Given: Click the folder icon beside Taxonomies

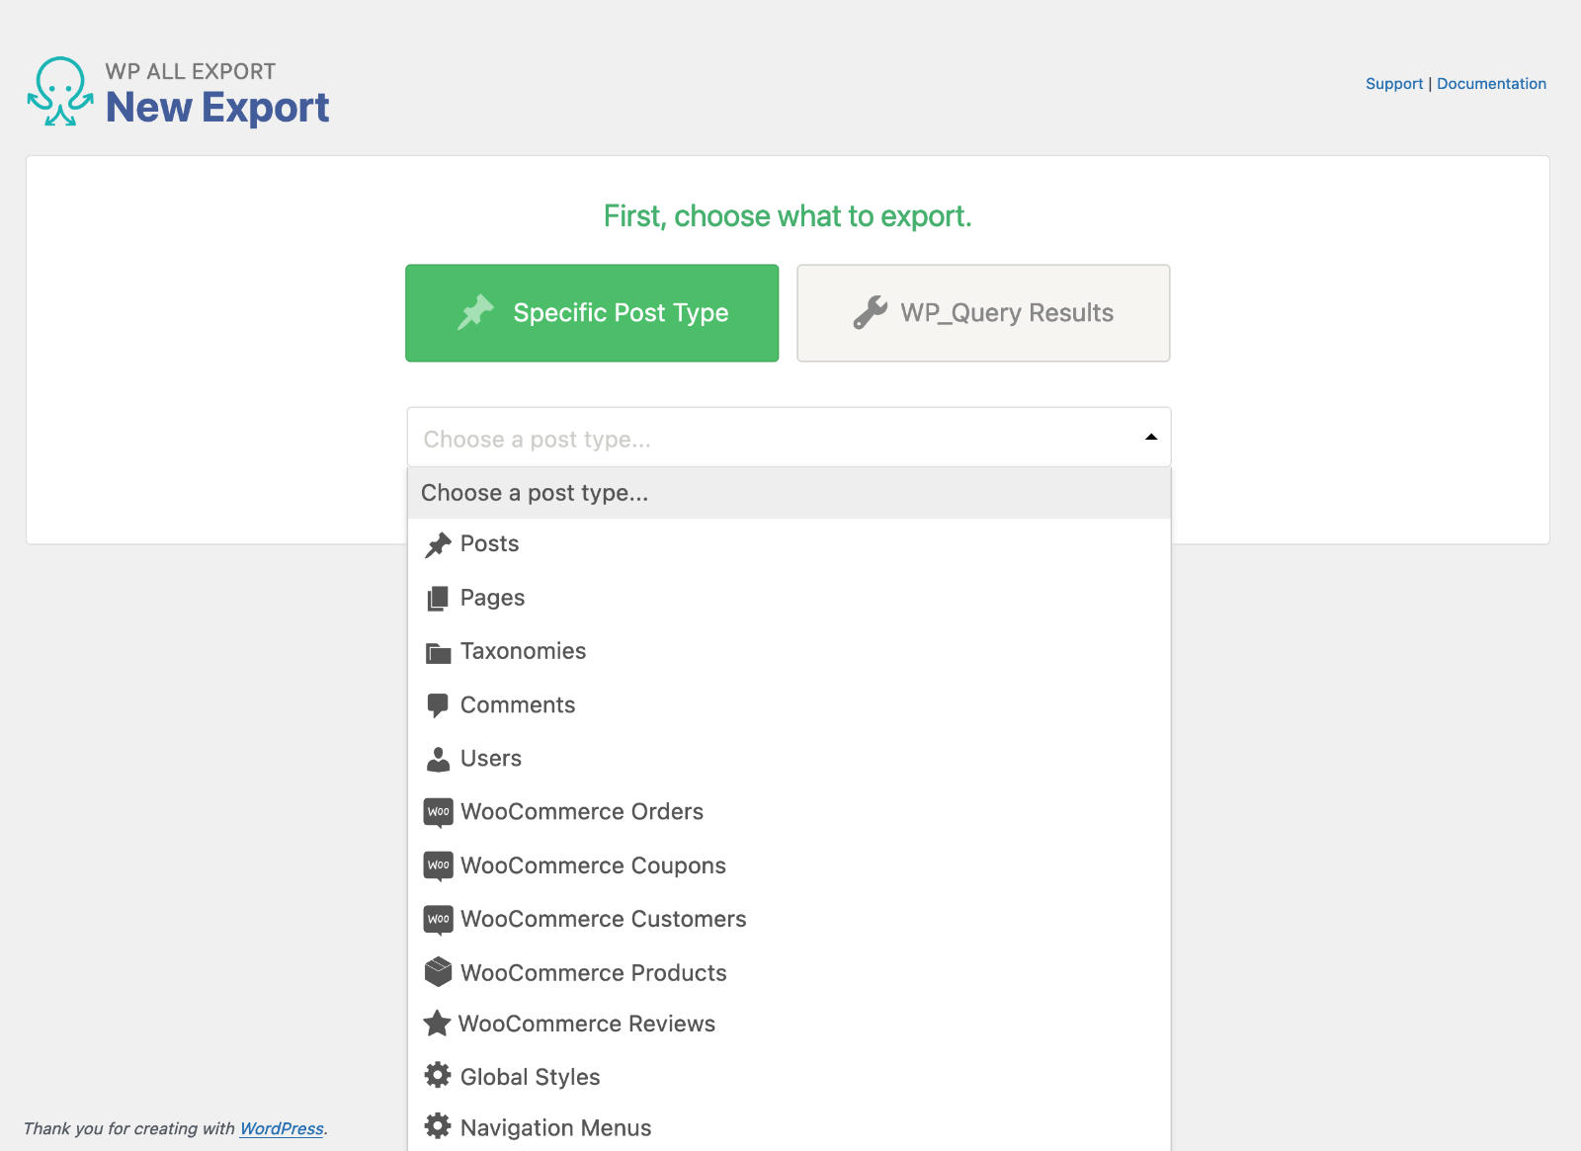Looking at the screenshot, I should tap(438, 652).
